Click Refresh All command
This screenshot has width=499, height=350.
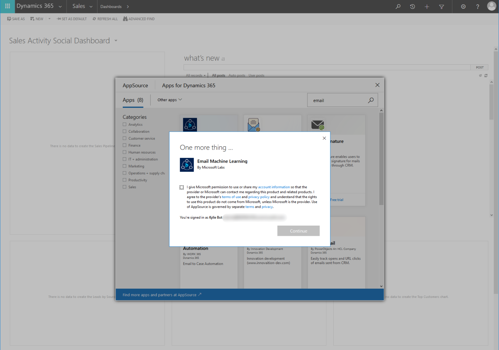coord(105,19)
